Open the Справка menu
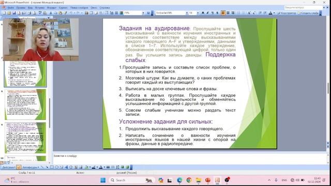Viewport: 331px width, 186px height. (x=104, y=8)
